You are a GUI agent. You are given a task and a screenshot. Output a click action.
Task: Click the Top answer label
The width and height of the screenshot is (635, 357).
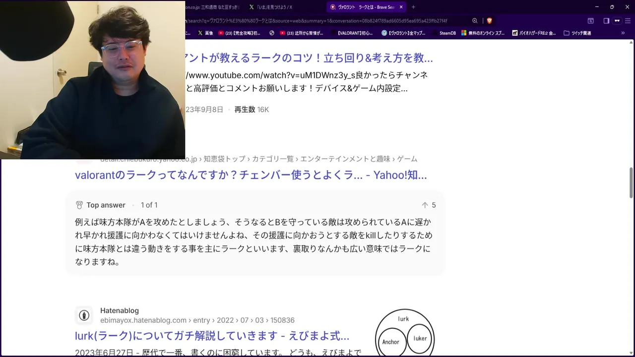(106, 205)
